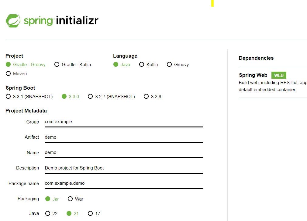Click the green WEB badge
The width and height of the screenshot is (307, 221).
tap(278, 75)
